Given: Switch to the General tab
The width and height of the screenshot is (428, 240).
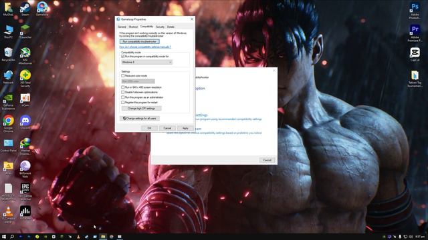Looking at the screenshot, I should [122, 27].
